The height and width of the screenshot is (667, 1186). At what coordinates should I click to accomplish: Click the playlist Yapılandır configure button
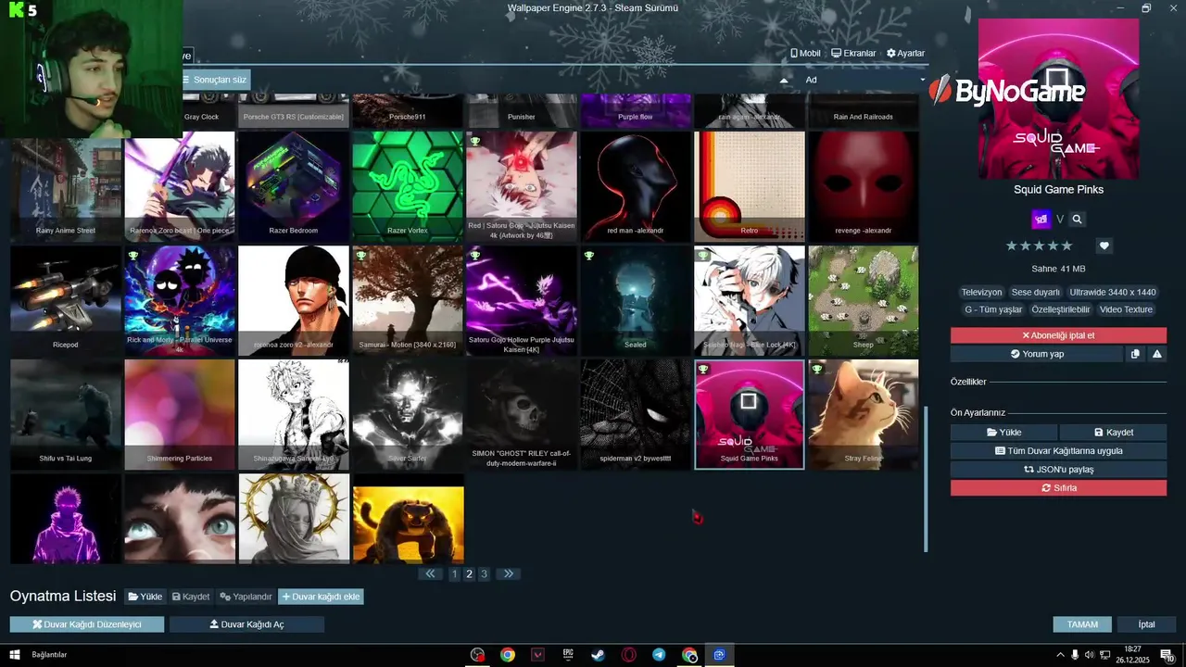pos(246,597)
